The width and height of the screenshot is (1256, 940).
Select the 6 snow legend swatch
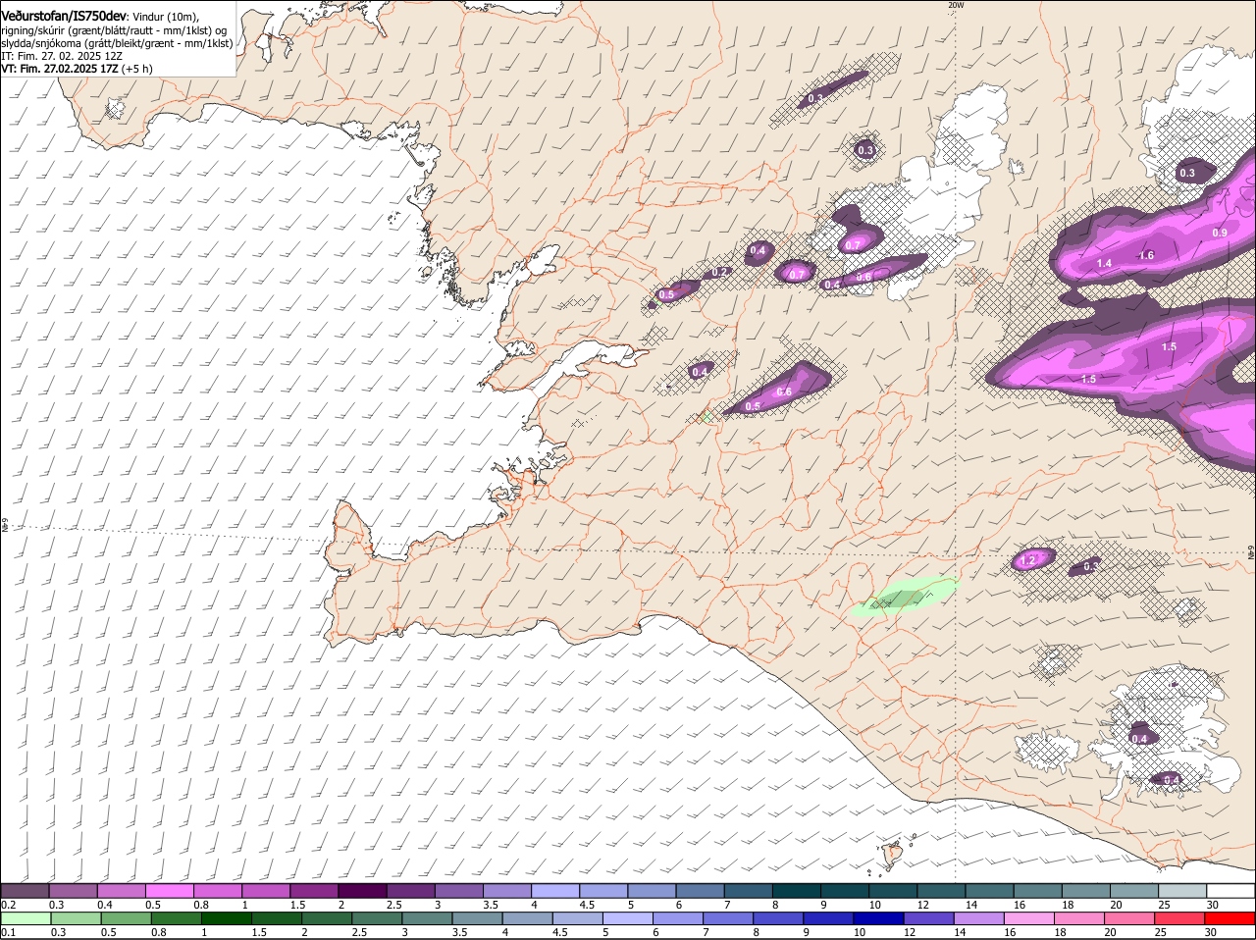click(701, 891)
